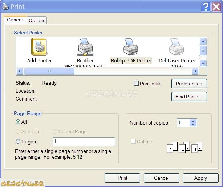
Task: Click printer list vertical scroll up arrow
Action: pos(203,41)
